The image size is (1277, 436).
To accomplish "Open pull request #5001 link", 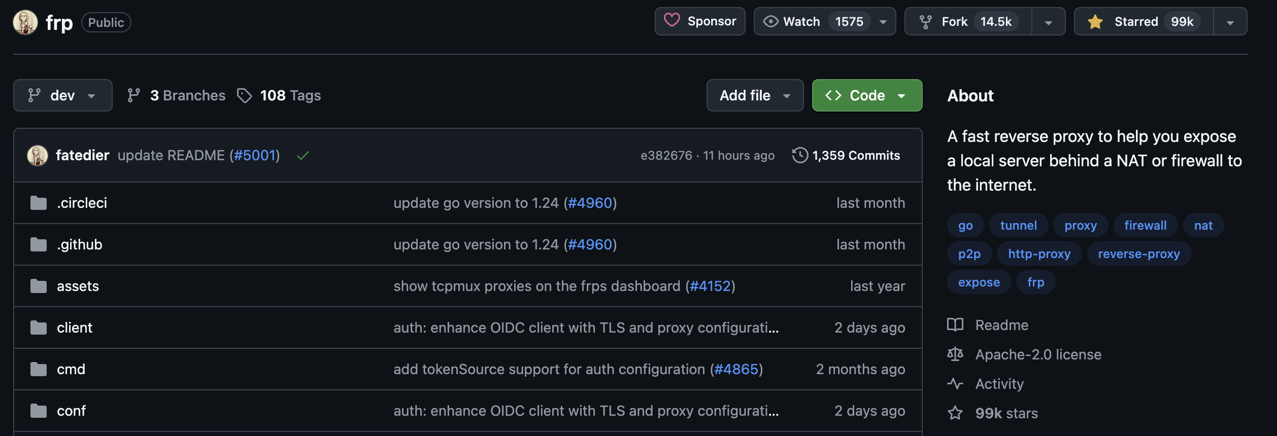I will pos(254,155).
